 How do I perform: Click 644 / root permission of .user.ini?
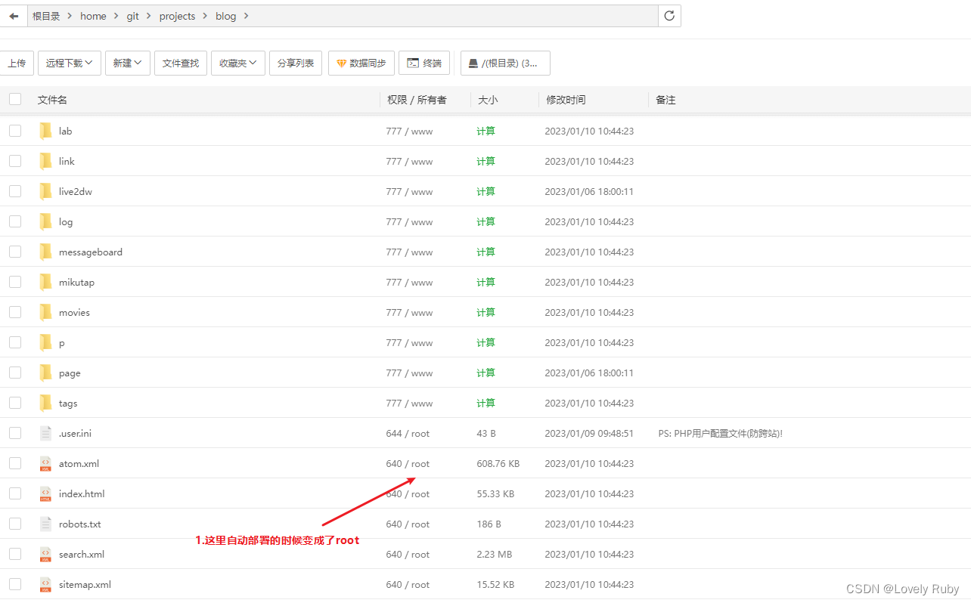coord(408,433)
